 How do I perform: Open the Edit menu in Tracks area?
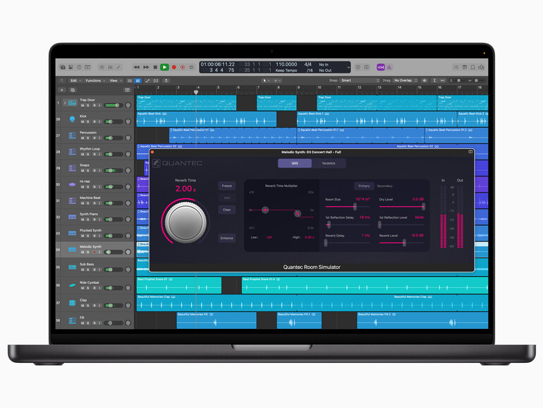(75, 80)
